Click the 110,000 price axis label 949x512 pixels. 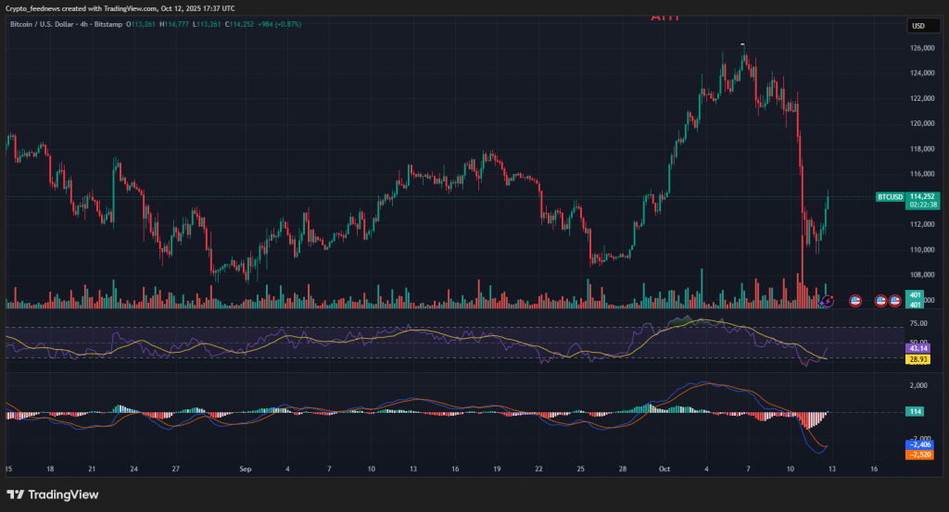[x=922, y=250]
